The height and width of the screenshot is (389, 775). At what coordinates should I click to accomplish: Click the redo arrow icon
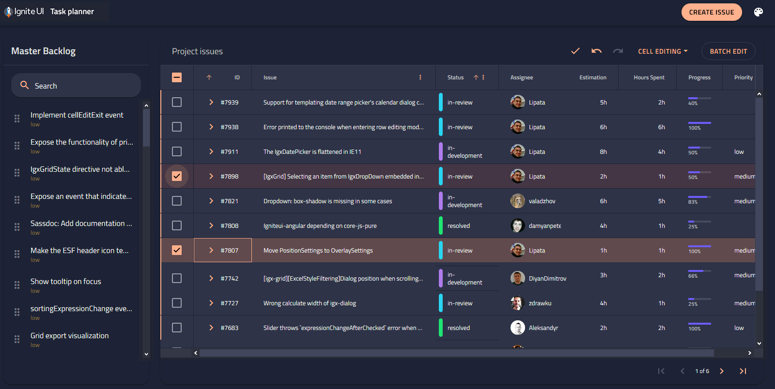point(618,51)
